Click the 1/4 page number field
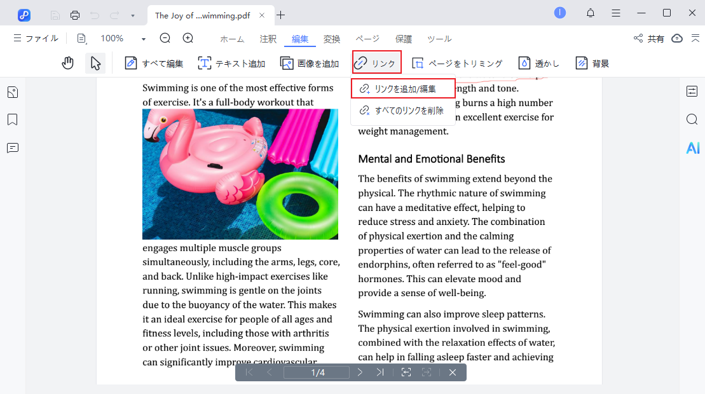705x394 pixels. pyautogui.click(x=317, y=372)
